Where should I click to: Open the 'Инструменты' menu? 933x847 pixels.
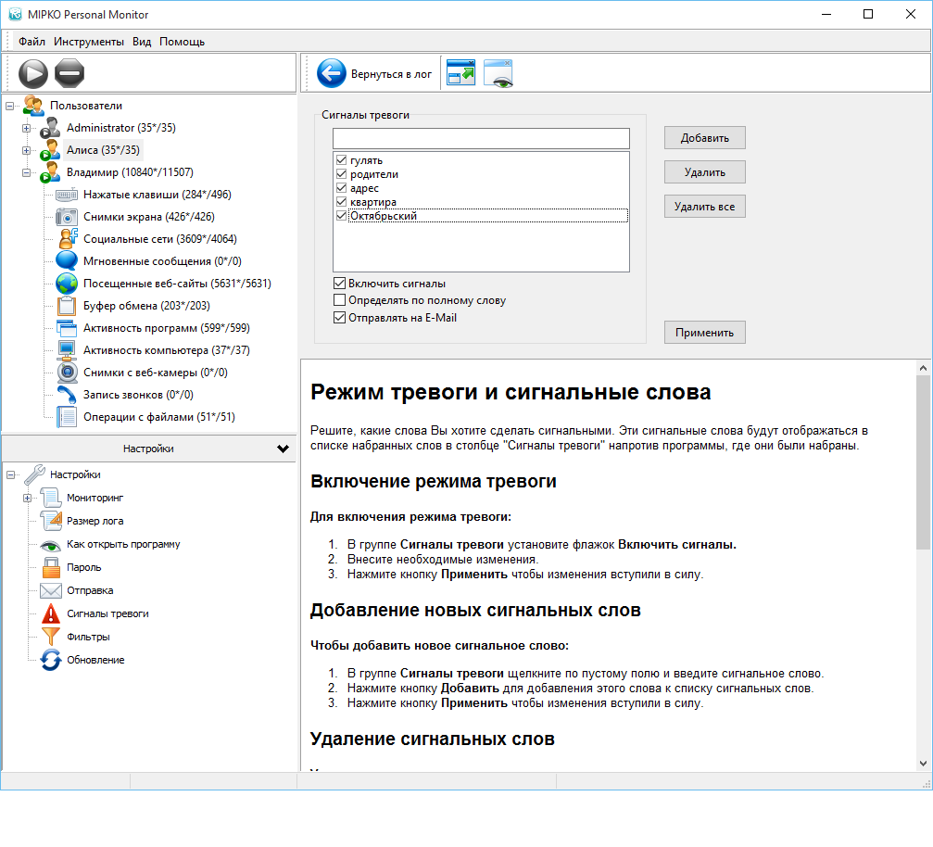point(88,42)
